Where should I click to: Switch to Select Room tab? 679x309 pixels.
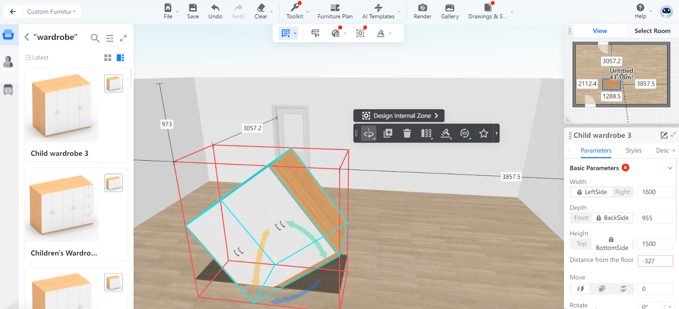[x=652, y=31]
